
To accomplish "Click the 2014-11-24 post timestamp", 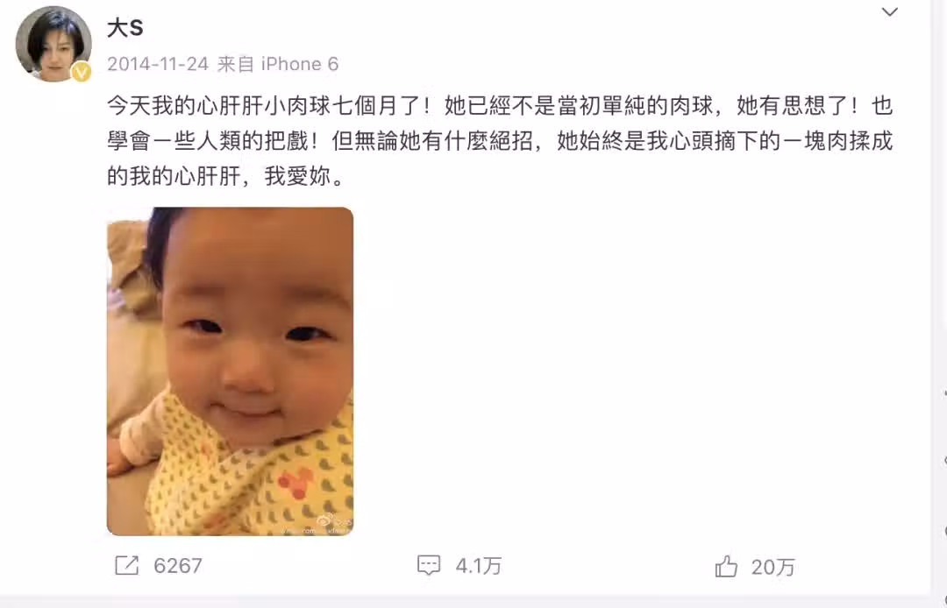I will point(158,64).
